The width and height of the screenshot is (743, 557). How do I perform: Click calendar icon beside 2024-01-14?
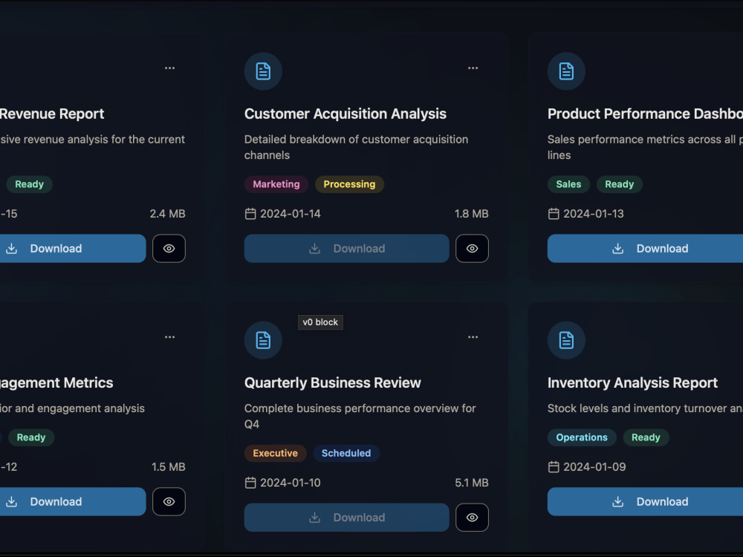pos(250,214)
